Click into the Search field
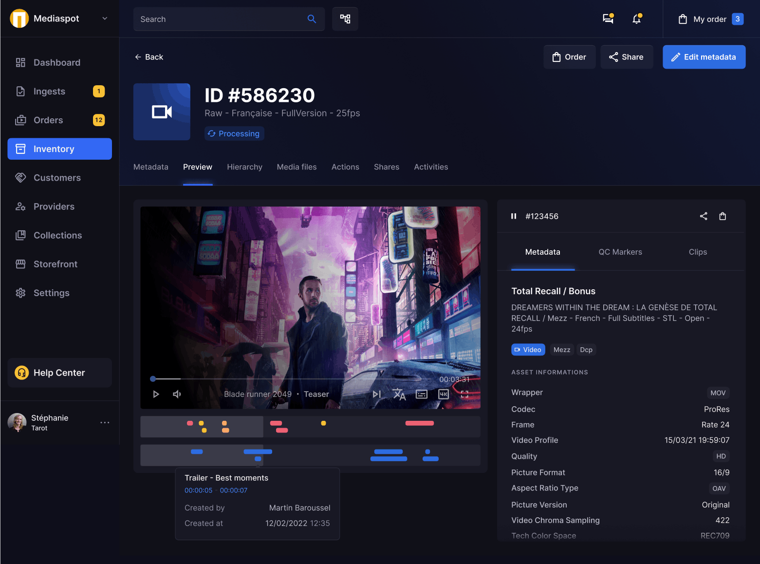This screenshot has height=564, width=760. coord(229,19)
